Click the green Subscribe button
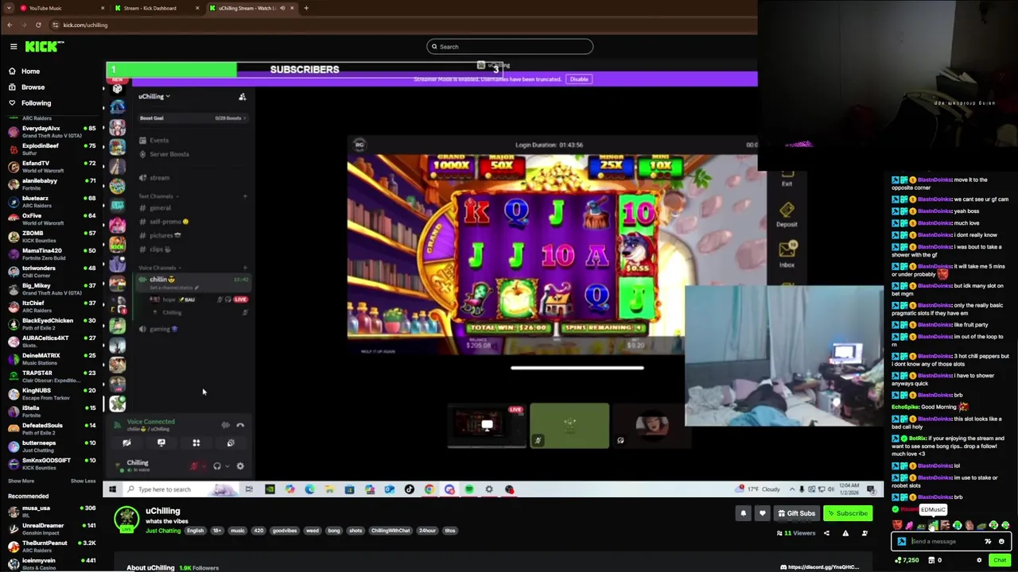1018x572 pixels. [847, 514]
